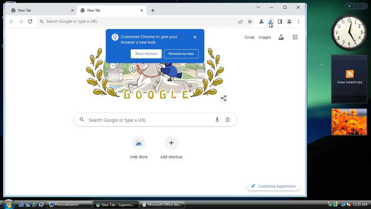
Task: Open the tab search dropdown arrow
Action: coord(258,7)
